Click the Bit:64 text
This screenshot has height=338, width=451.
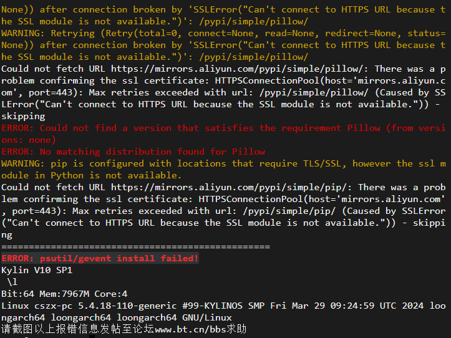(17, 294)
